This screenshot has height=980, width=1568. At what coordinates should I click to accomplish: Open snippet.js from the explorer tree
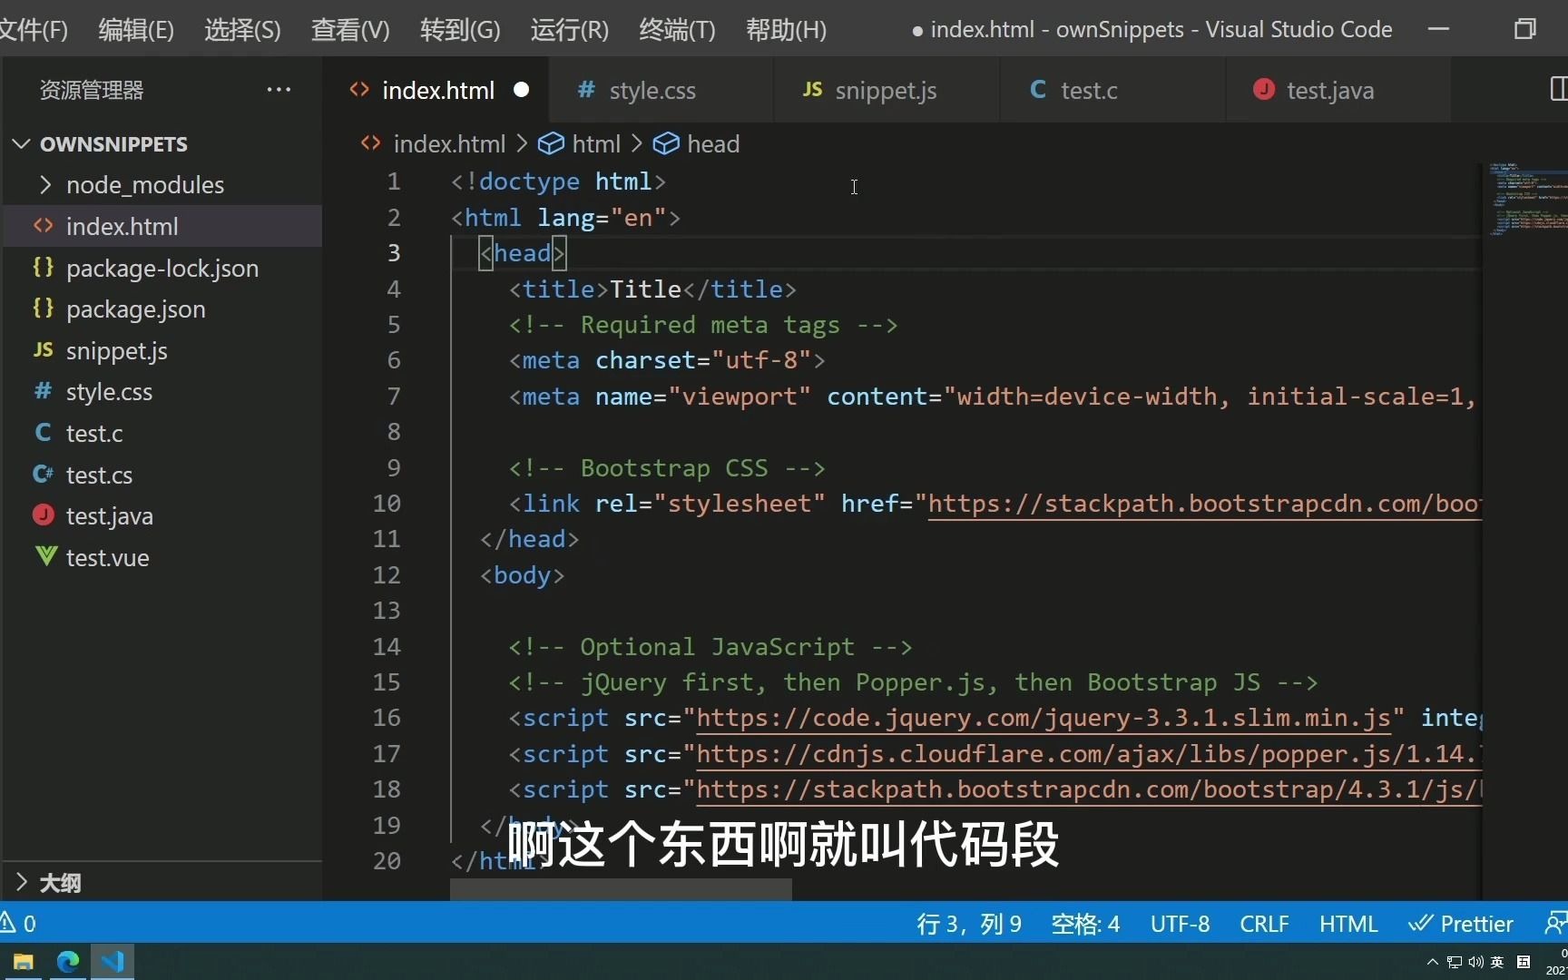[x=162, y=350]
